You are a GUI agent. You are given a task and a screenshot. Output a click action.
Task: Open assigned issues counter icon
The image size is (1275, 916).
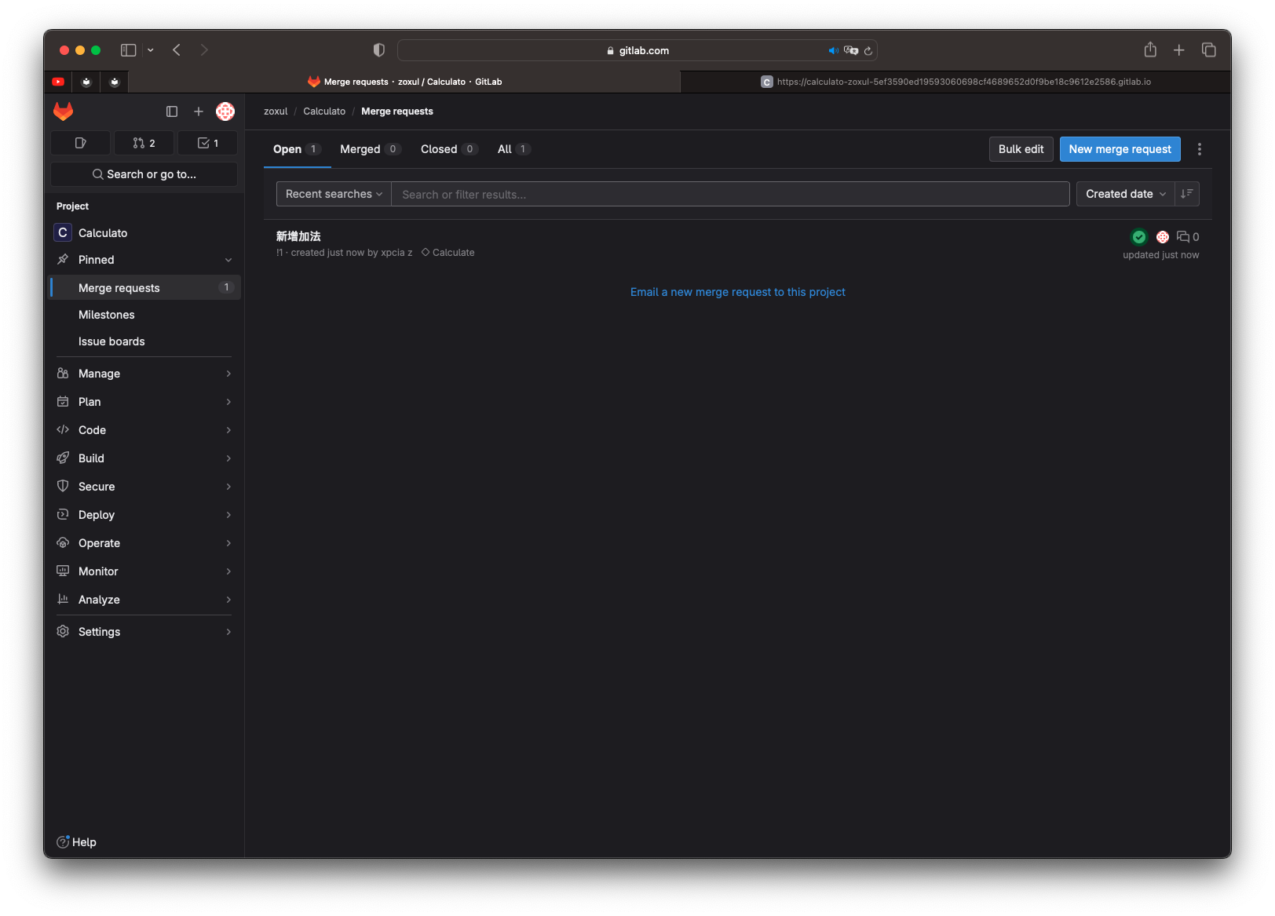(80, 143)
